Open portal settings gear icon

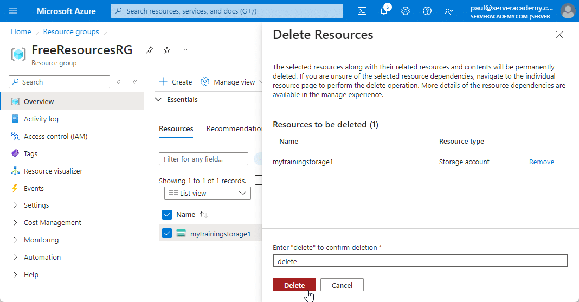[x=406, y=11]
